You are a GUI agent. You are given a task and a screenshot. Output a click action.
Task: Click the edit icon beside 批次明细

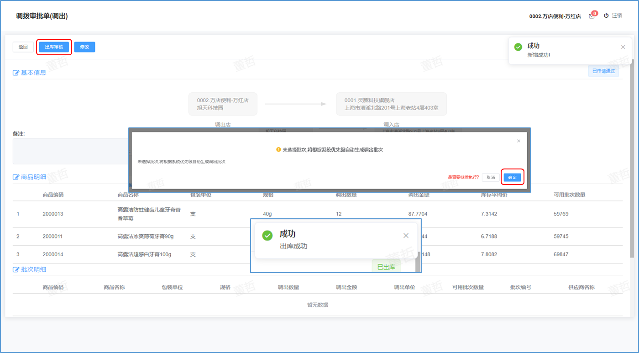click(x=16, y=270)
